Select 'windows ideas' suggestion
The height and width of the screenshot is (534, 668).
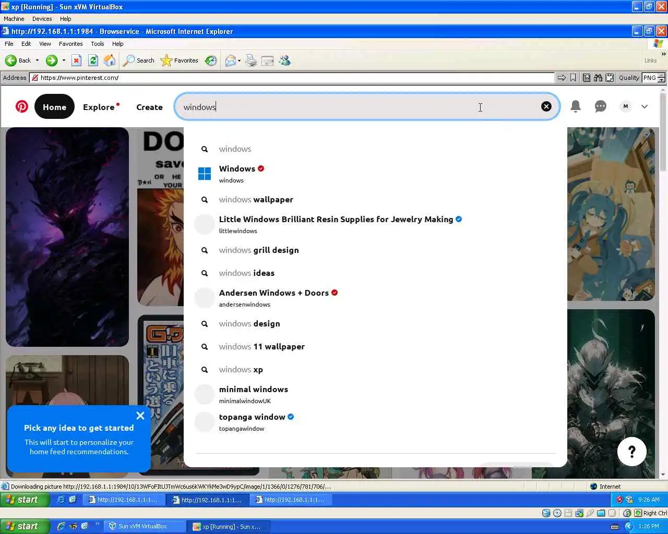(375, 273)
